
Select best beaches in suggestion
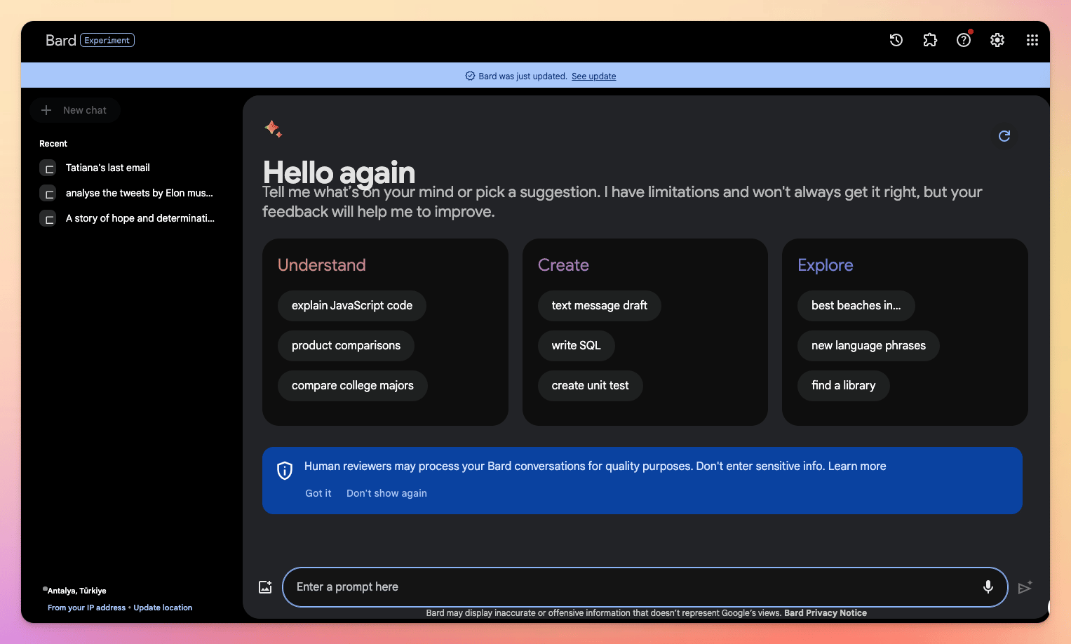tap(856, 306)
